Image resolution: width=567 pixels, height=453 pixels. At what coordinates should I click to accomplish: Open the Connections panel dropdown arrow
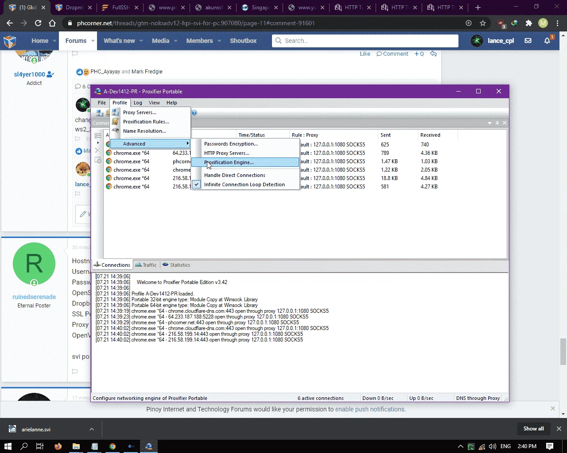tap(489, 123)
